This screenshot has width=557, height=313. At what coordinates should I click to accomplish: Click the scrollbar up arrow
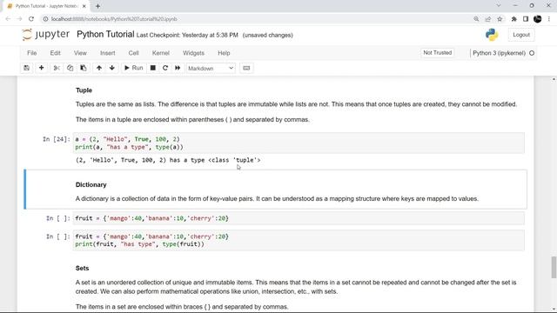click(x=554, y=79)
